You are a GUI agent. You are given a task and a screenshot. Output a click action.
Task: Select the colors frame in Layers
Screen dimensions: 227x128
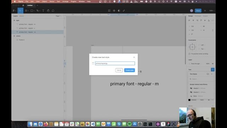37,36
